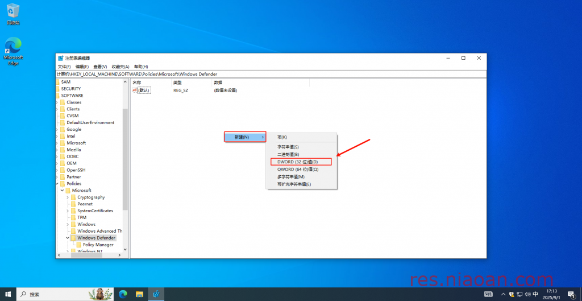This screenshot has width=582, height=301.
Task: Click the Registry Editor taskbar icon
Action: click(x=156, y=294)
